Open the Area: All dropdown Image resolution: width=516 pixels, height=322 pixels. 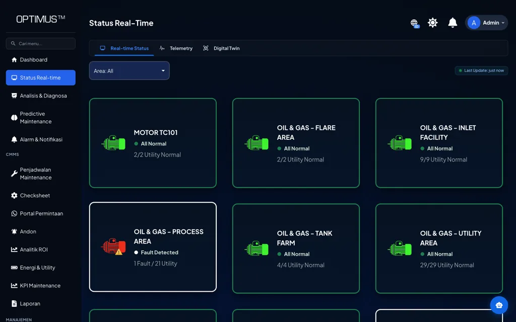coord(130,70)
